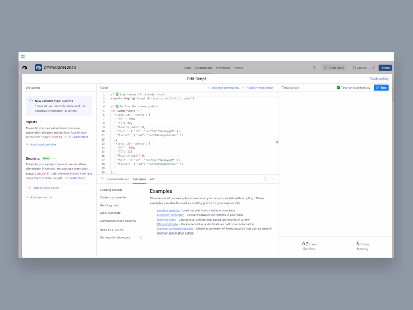The height and width of the screenshot is (310, 413).
Task: Open the OPERACION 2024 base icon
Action: coord(38,68)
